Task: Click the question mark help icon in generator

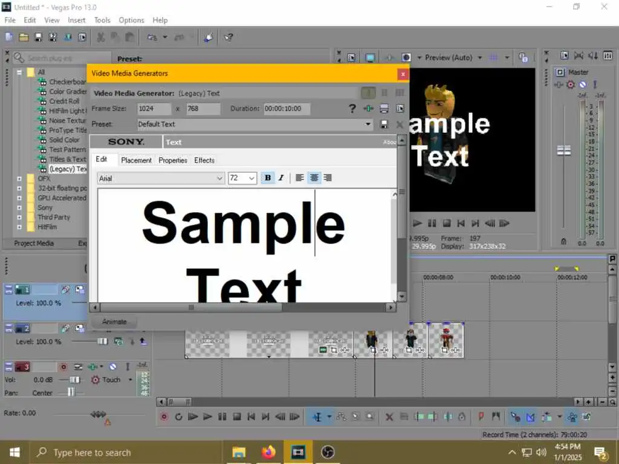Action: (x=352, y=109)
